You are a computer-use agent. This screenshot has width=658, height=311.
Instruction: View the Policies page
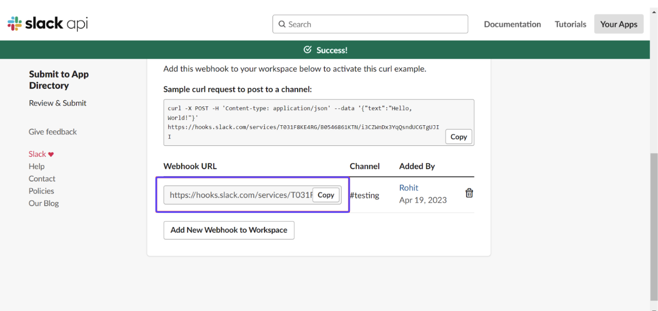click(41, 191)
